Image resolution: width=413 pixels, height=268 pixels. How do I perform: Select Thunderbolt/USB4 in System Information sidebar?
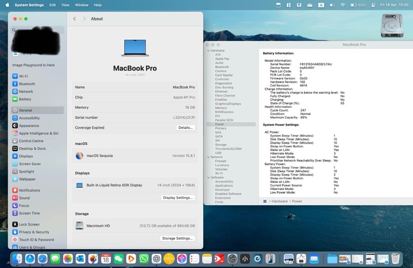tap(229, 149)
